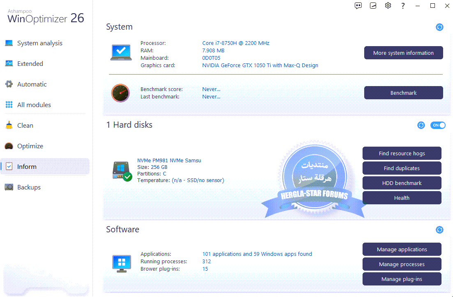The width and height of the screenshot is (453, 297).
Task: Click the Inform checklist icon
Action: coord(9,166)
